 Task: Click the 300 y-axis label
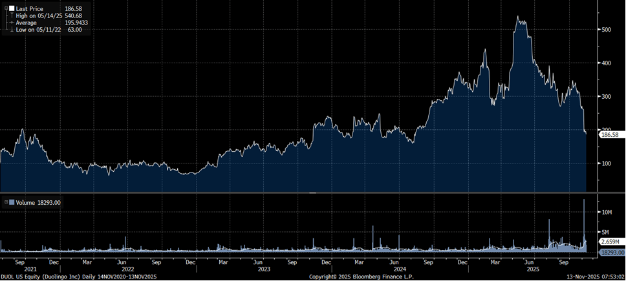click(605, 96)
